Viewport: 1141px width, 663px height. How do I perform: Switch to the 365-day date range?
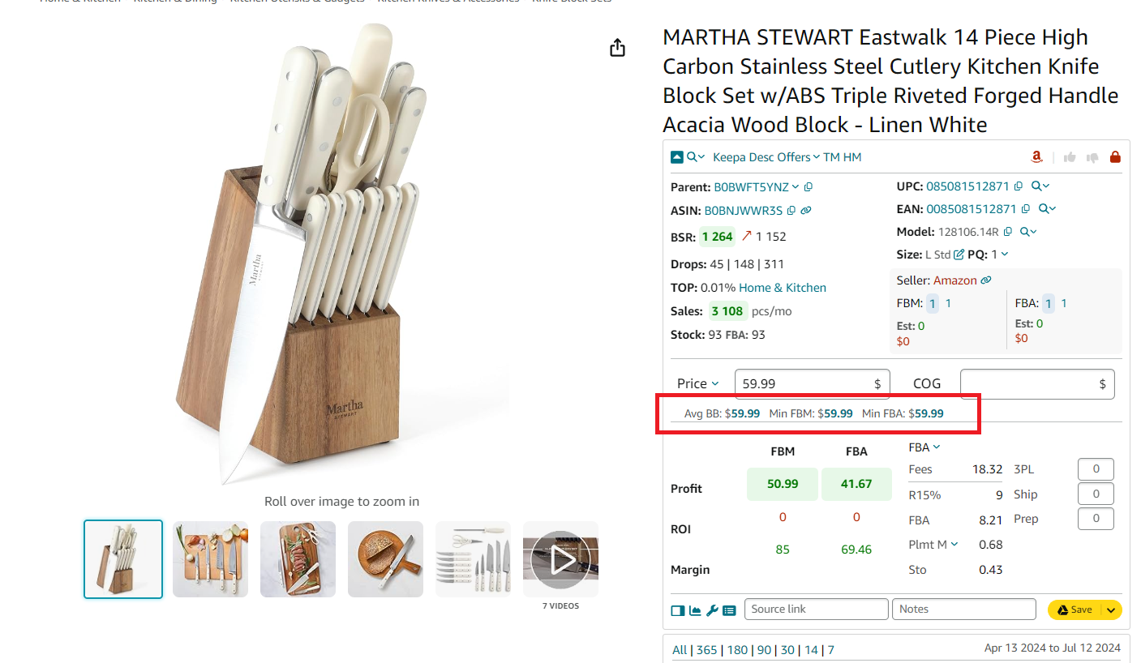tap(706, 649)
